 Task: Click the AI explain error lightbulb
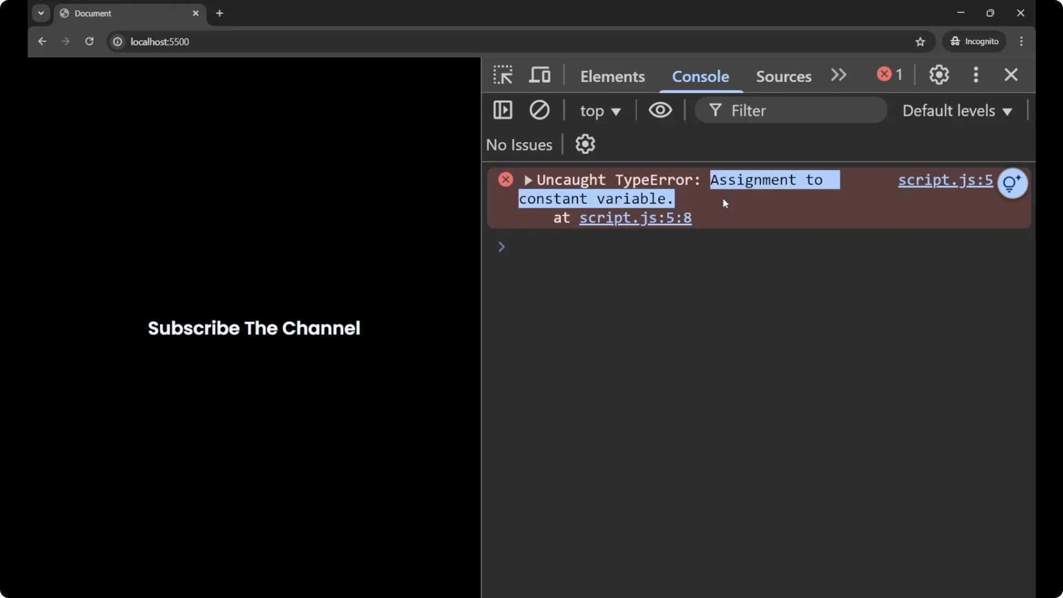1013,183
